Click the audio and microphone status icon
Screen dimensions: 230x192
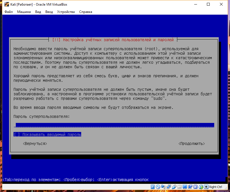pos(163,187)
